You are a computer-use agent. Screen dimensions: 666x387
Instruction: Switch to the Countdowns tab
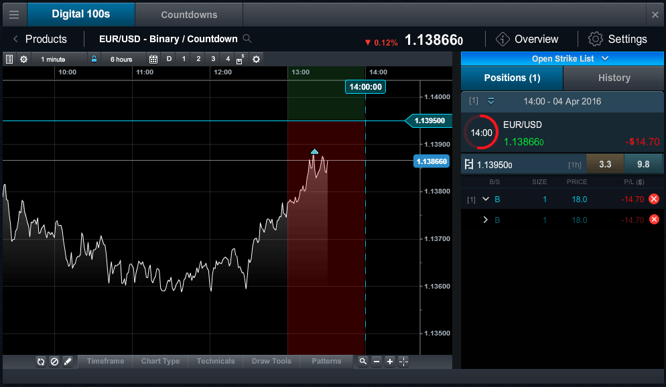tap(188, 14)
